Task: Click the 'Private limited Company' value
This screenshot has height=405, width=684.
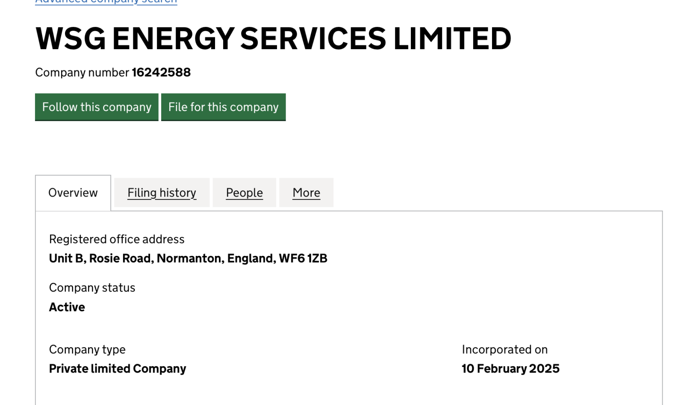Action: (118, 369)
